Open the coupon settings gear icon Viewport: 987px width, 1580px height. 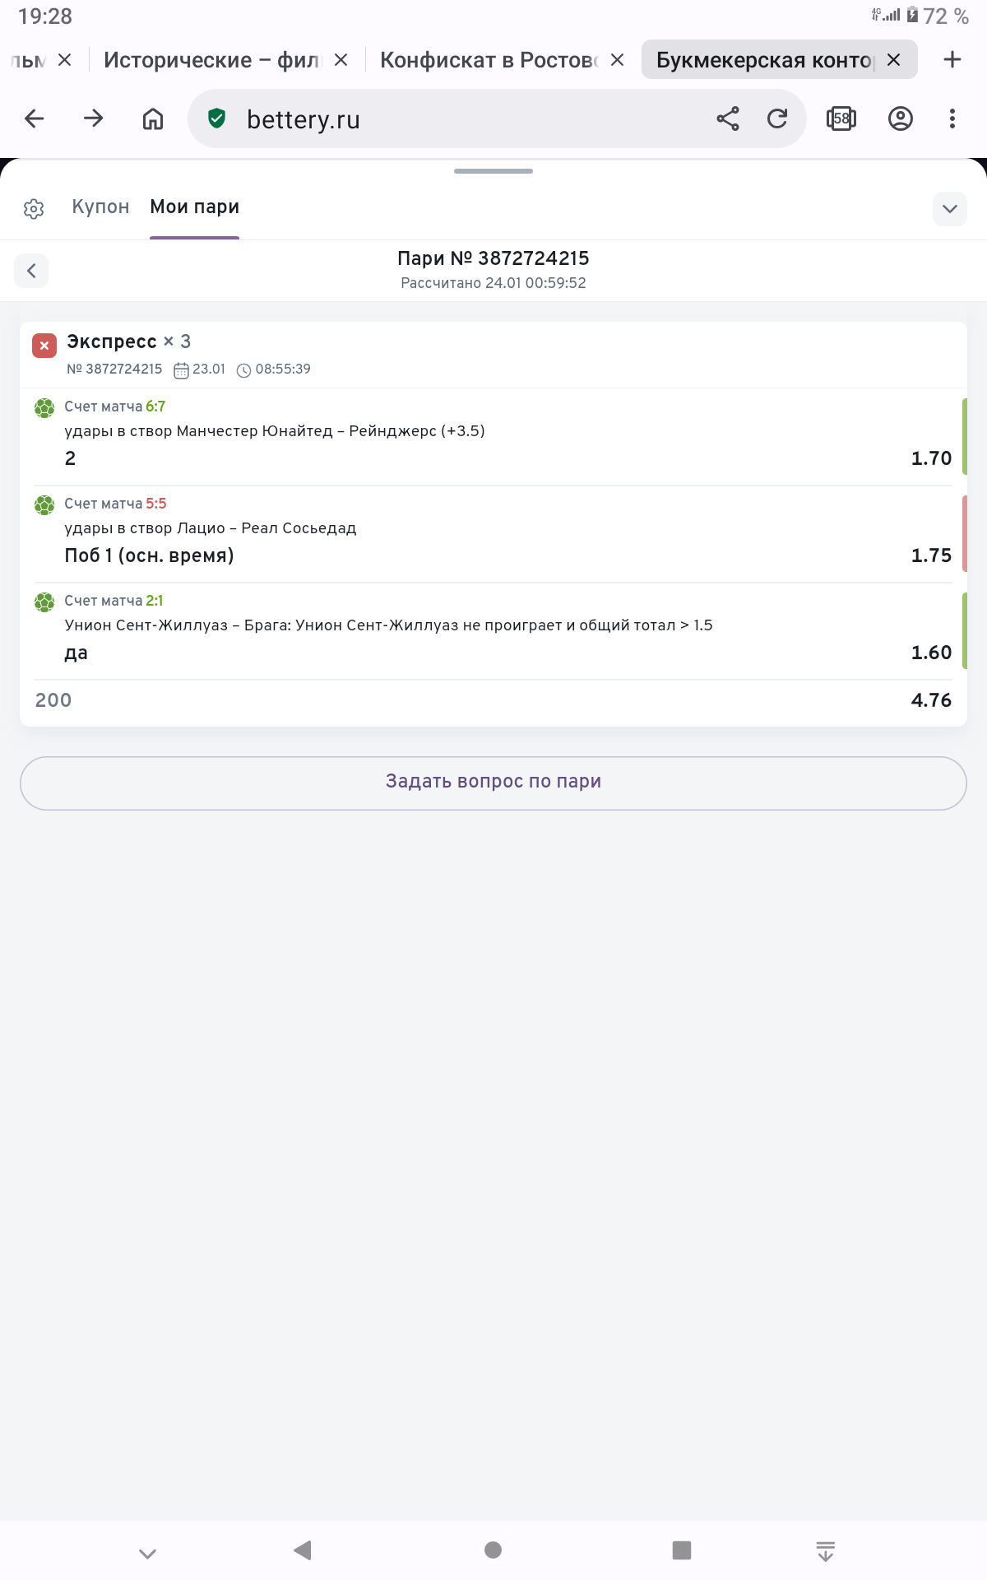tap(34, 209)
